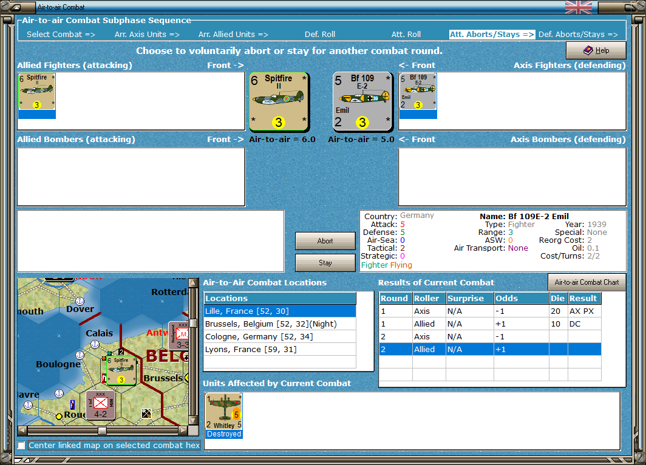Viewport: 646px width, 465px height.
Task: Click the Dover port anchor icon
Action: click(x=78, y=300)
